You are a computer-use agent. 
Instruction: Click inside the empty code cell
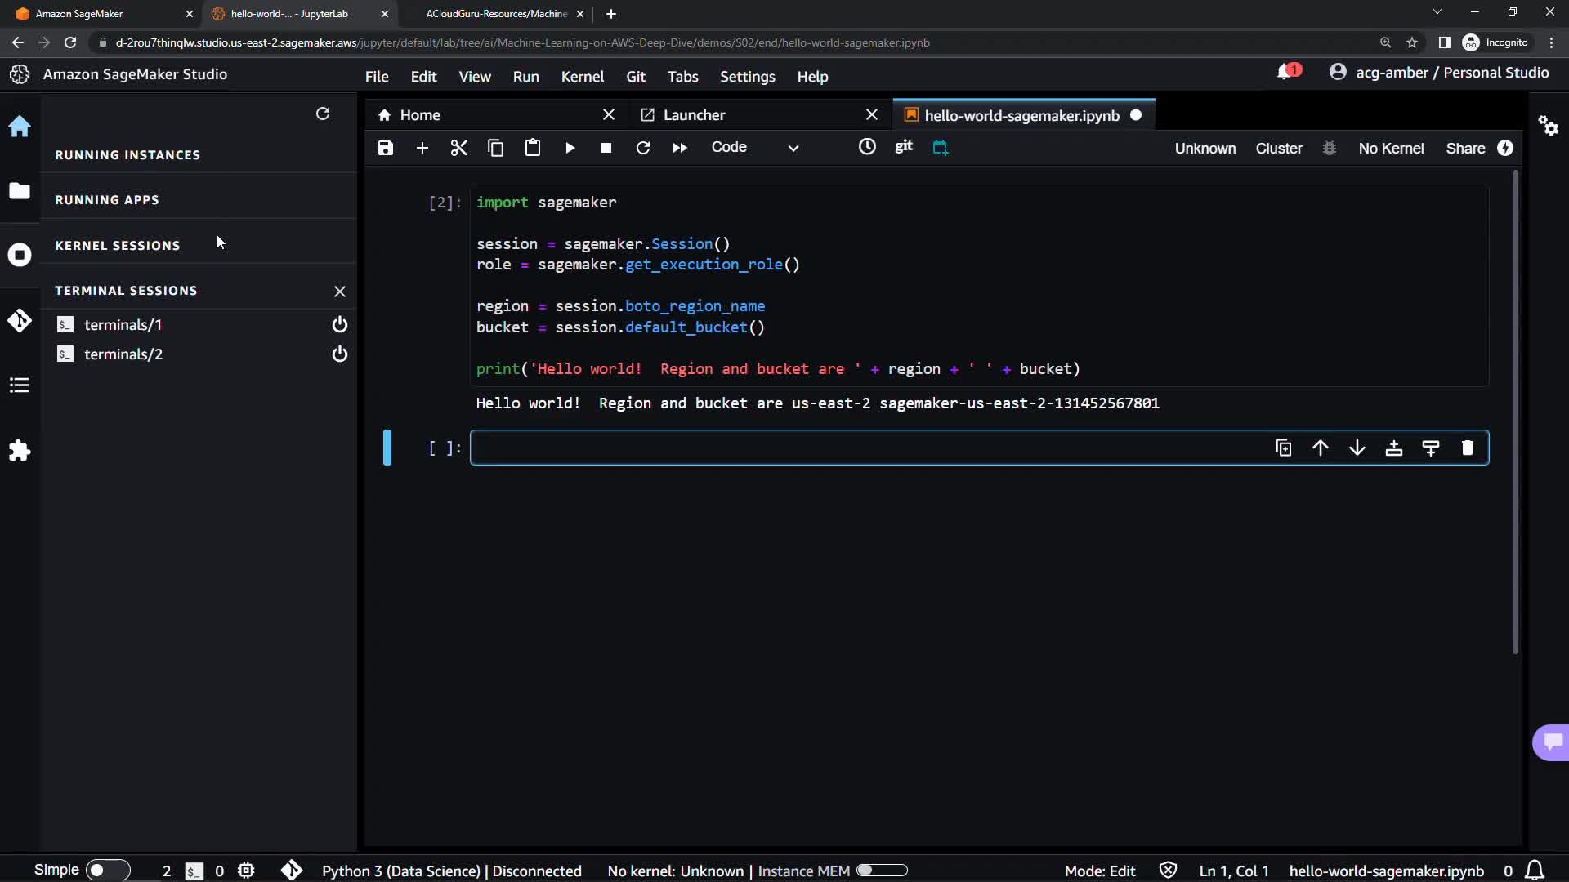(x=817, y=448)
